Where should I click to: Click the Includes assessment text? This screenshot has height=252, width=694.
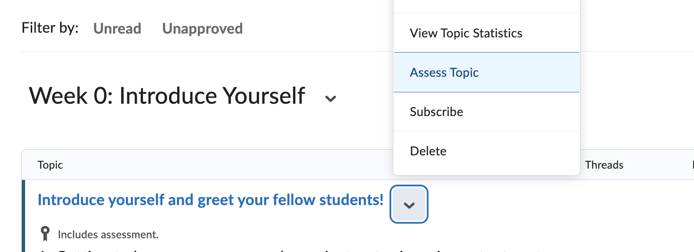[108, 234]
